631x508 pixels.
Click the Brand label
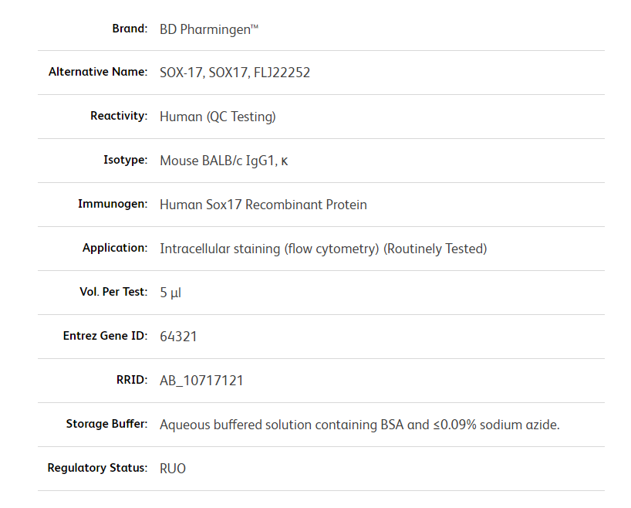tap(129, 29)
